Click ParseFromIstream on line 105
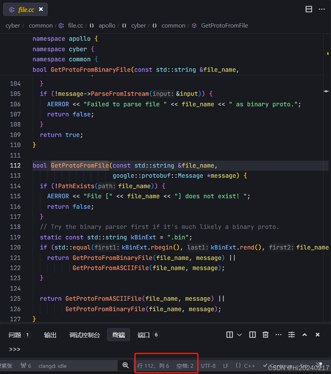 (x=120, y=94)
